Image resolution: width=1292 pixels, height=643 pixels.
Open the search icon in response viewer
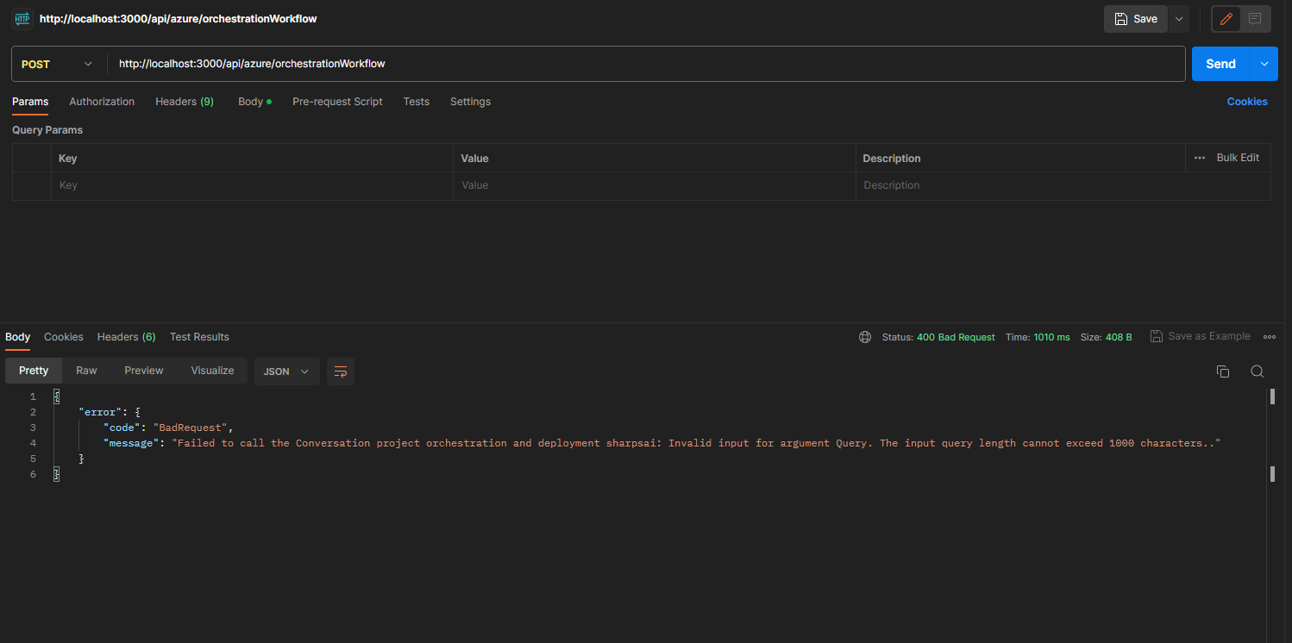1257,371
